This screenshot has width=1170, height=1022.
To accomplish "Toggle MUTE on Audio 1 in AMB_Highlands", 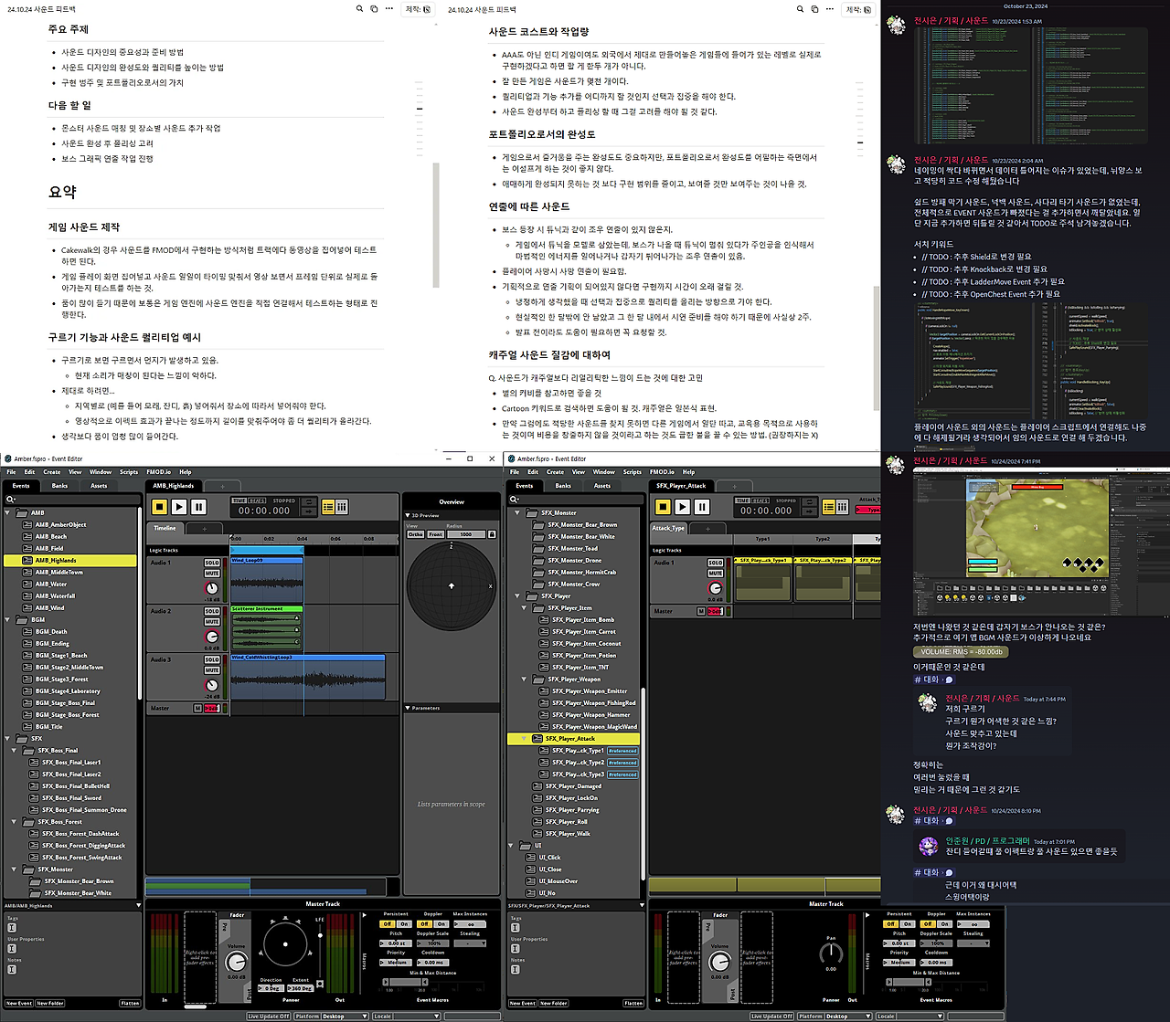I will coord(212,574).
